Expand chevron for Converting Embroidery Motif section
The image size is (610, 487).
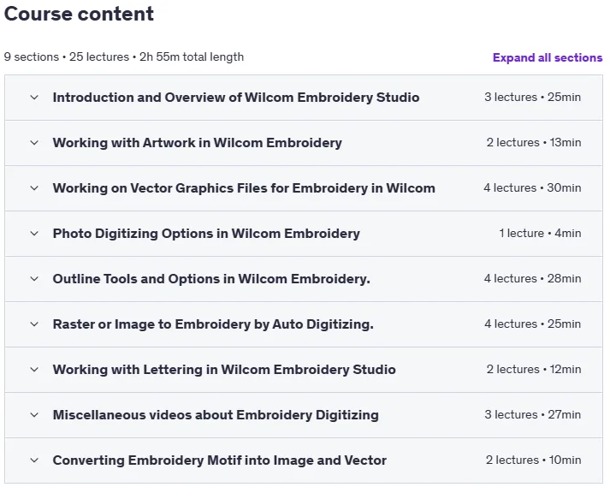pyautogui.click(x=34, y=460)
